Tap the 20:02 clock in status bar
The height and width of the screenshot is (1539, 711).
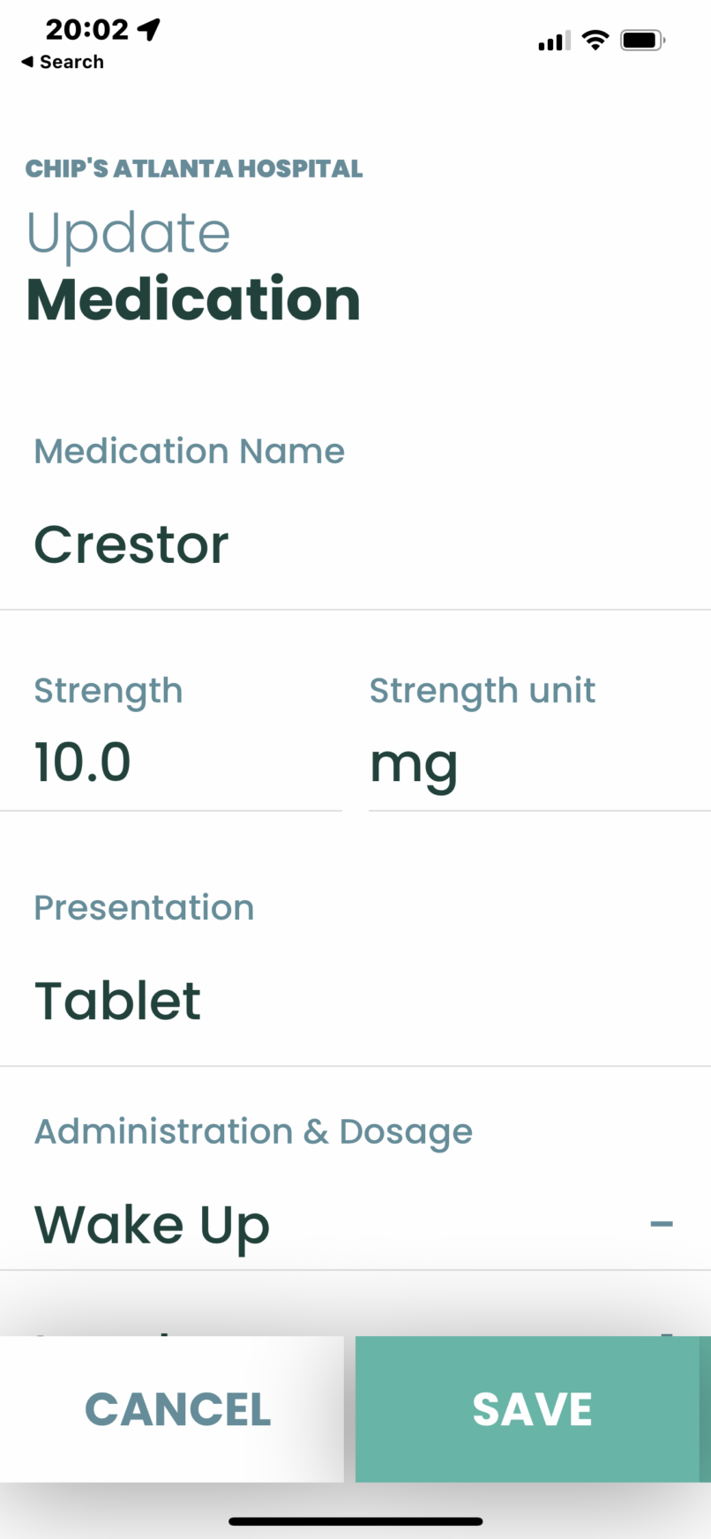[x=86, y=30]
